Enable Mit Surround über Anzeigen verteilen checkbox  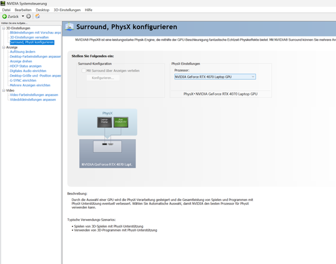pos(84,71)
